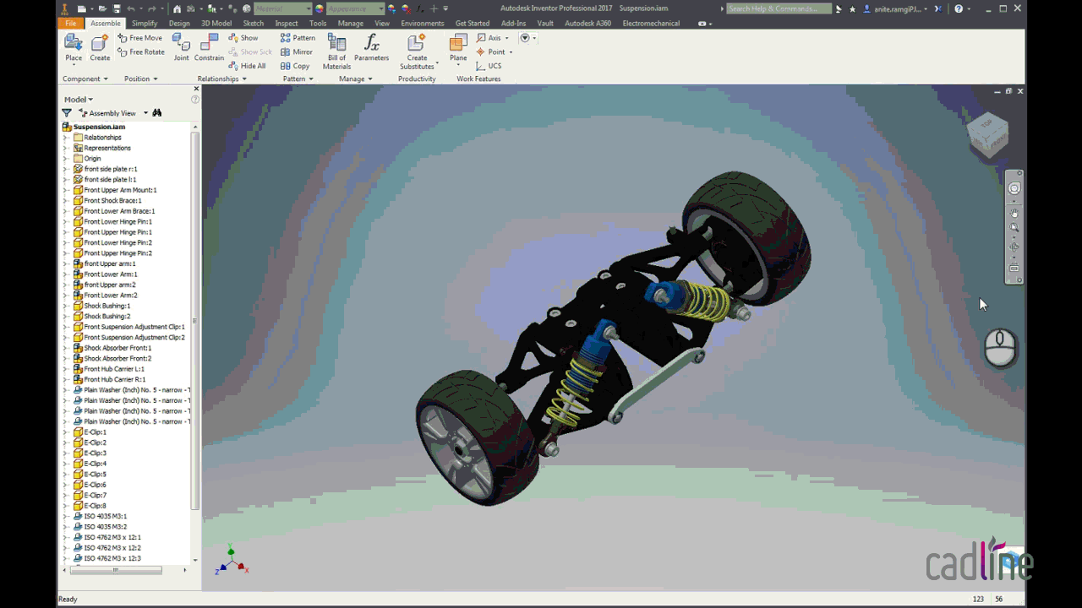Open the Bill of Materials
Screen dimensions: 1082x608
click(336, 52)
